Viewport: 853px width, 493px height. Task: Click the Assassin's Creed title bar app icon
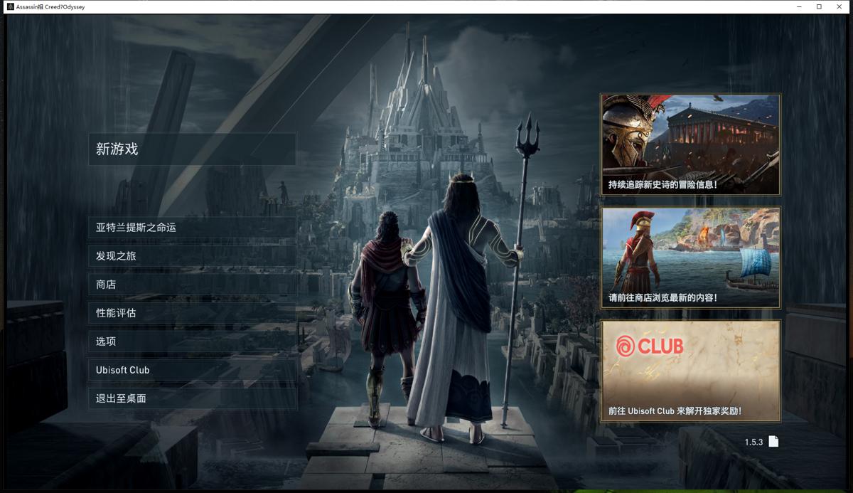(x=10, y=6)
